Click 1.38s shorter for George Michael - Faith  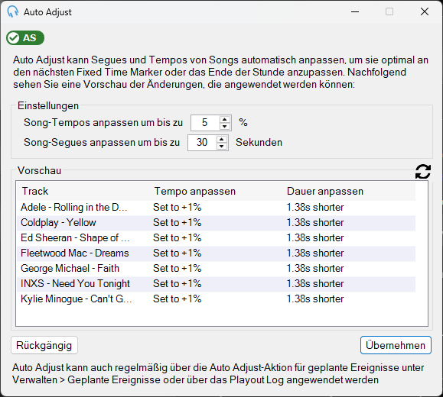click(x=315, y=268)
